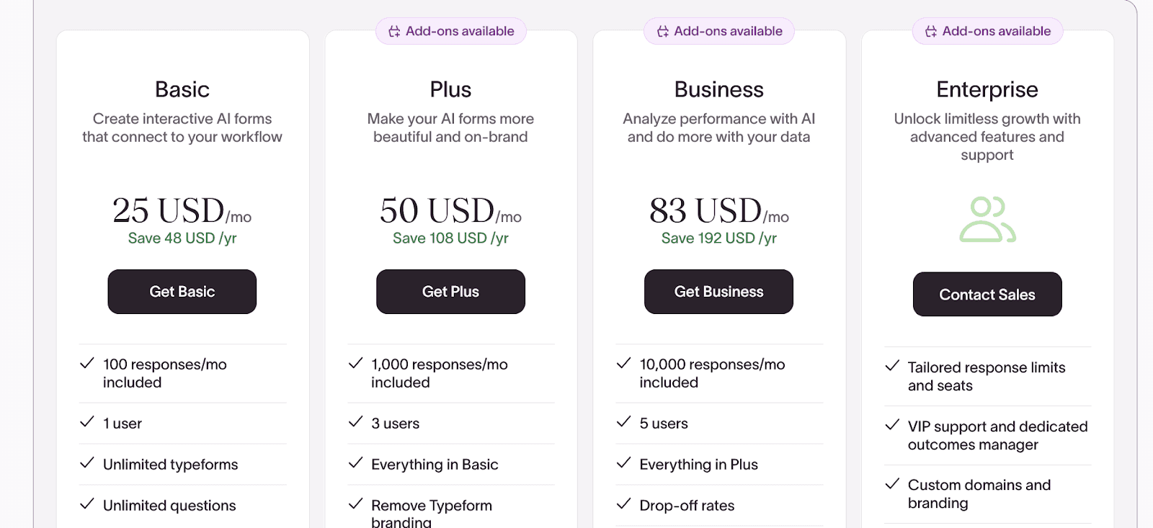The image size is (1153, 528).
Task: Click checkmark beside VIP support feature
Action: [892, 425]
